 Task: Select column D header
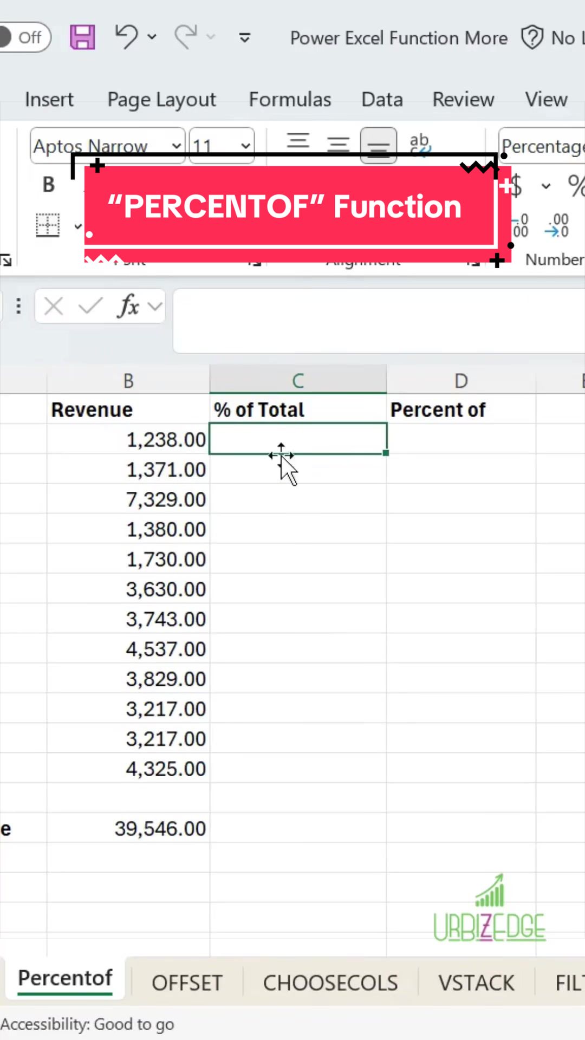(461, 381)
